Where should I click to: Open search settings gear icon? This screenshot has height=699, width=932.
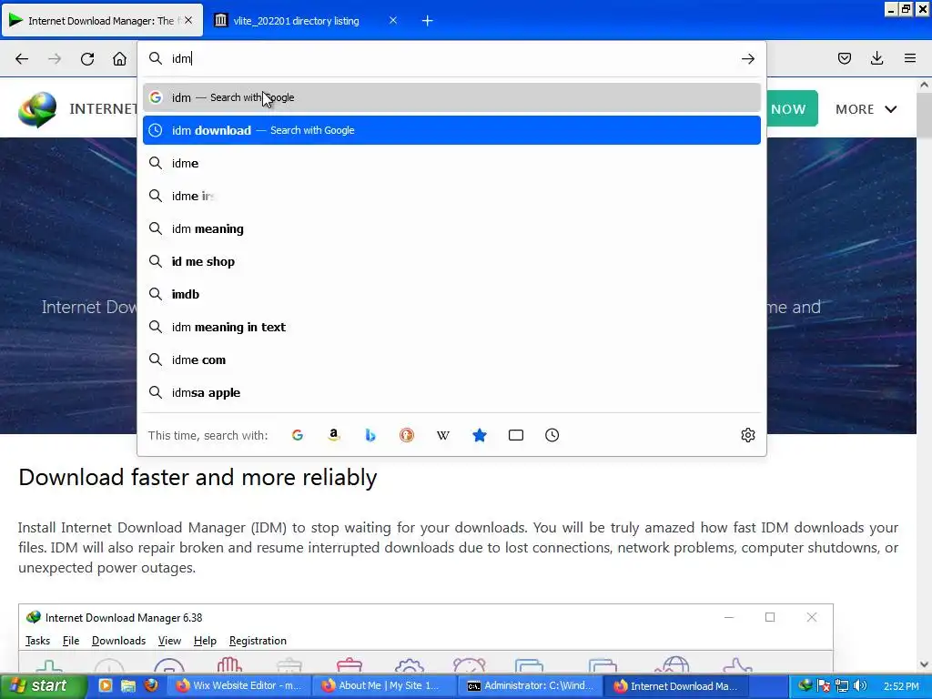point(748,435)
